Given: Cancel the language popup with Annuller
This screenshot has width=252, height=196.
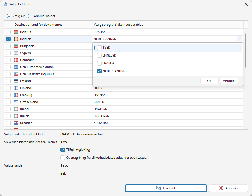Looking at the screenshot, I should 229,81.
